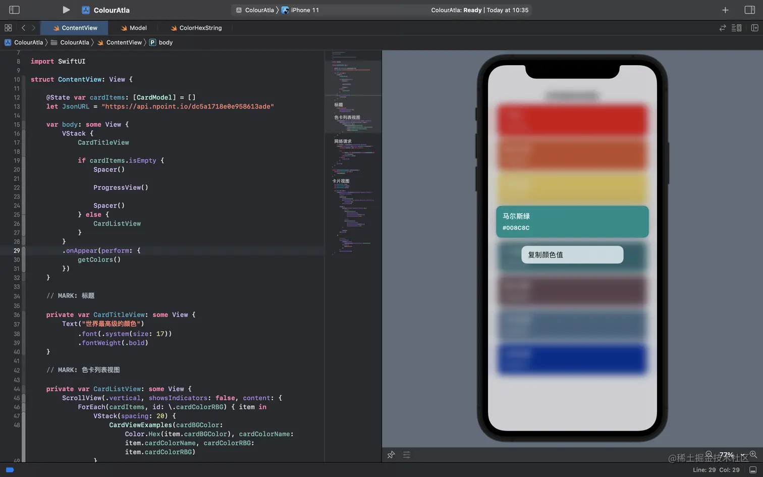Switch to the Model tab
The width and height of the screenshot is (763, 477).
pyautogui.click(x=134, y=28)
